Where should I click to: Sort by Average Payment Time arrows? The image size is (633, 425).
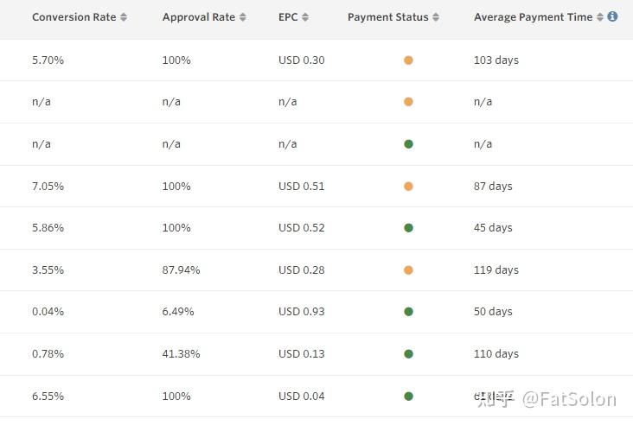(x=600, y=17)
